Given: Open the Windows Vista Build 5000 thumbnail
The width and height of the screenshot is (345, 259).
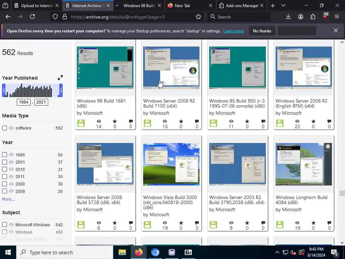Looking at the screenshot, I should (171, 164).
